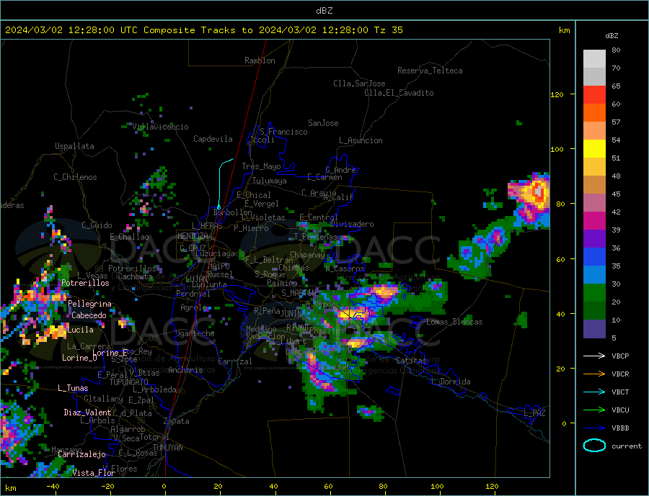Click the 'Clla.El_Cavadito' place label

(399, 93)
